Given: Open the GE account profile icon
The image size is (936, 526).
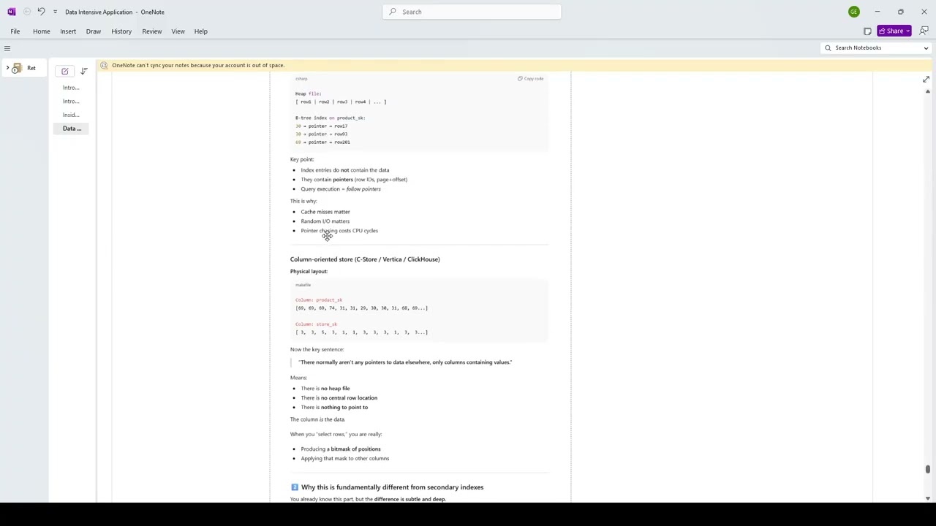Looking at the screenshot, I should [x=853, y=12].
